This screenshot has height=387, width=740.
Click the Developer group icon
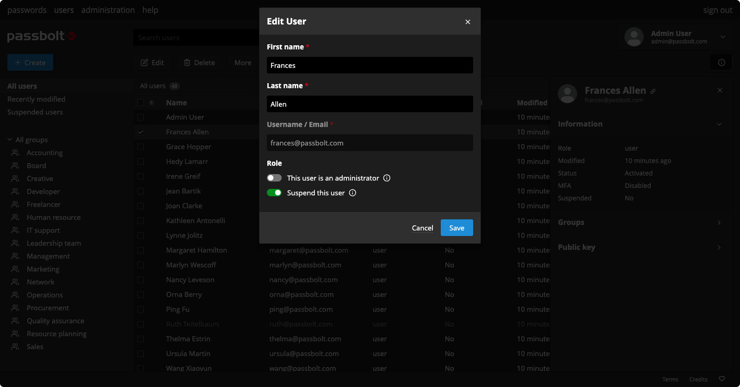pyautogui.click(x=15, y=191)
